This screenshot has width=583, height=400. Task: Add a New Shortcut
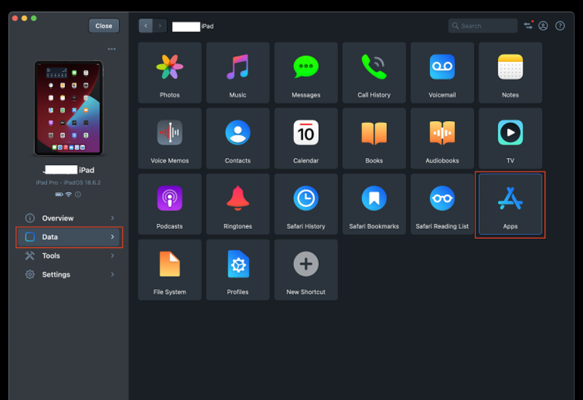306,270
